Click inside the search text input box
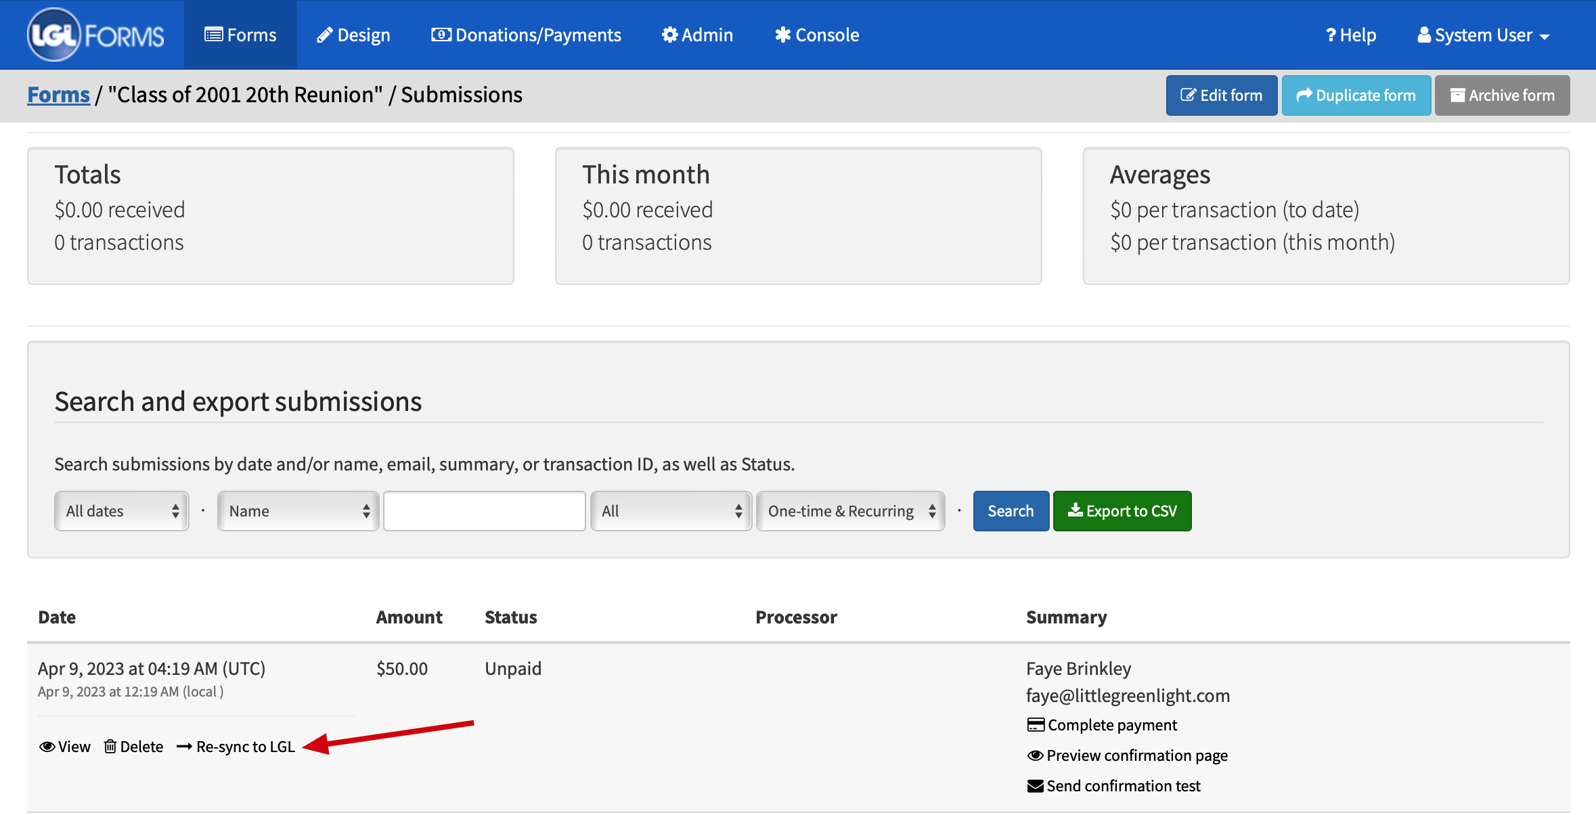 (483, 510)
